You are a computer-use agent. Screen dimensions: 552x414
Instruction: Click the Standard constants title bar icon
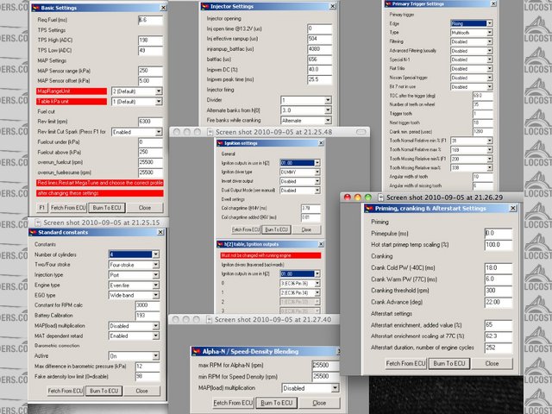33,232
